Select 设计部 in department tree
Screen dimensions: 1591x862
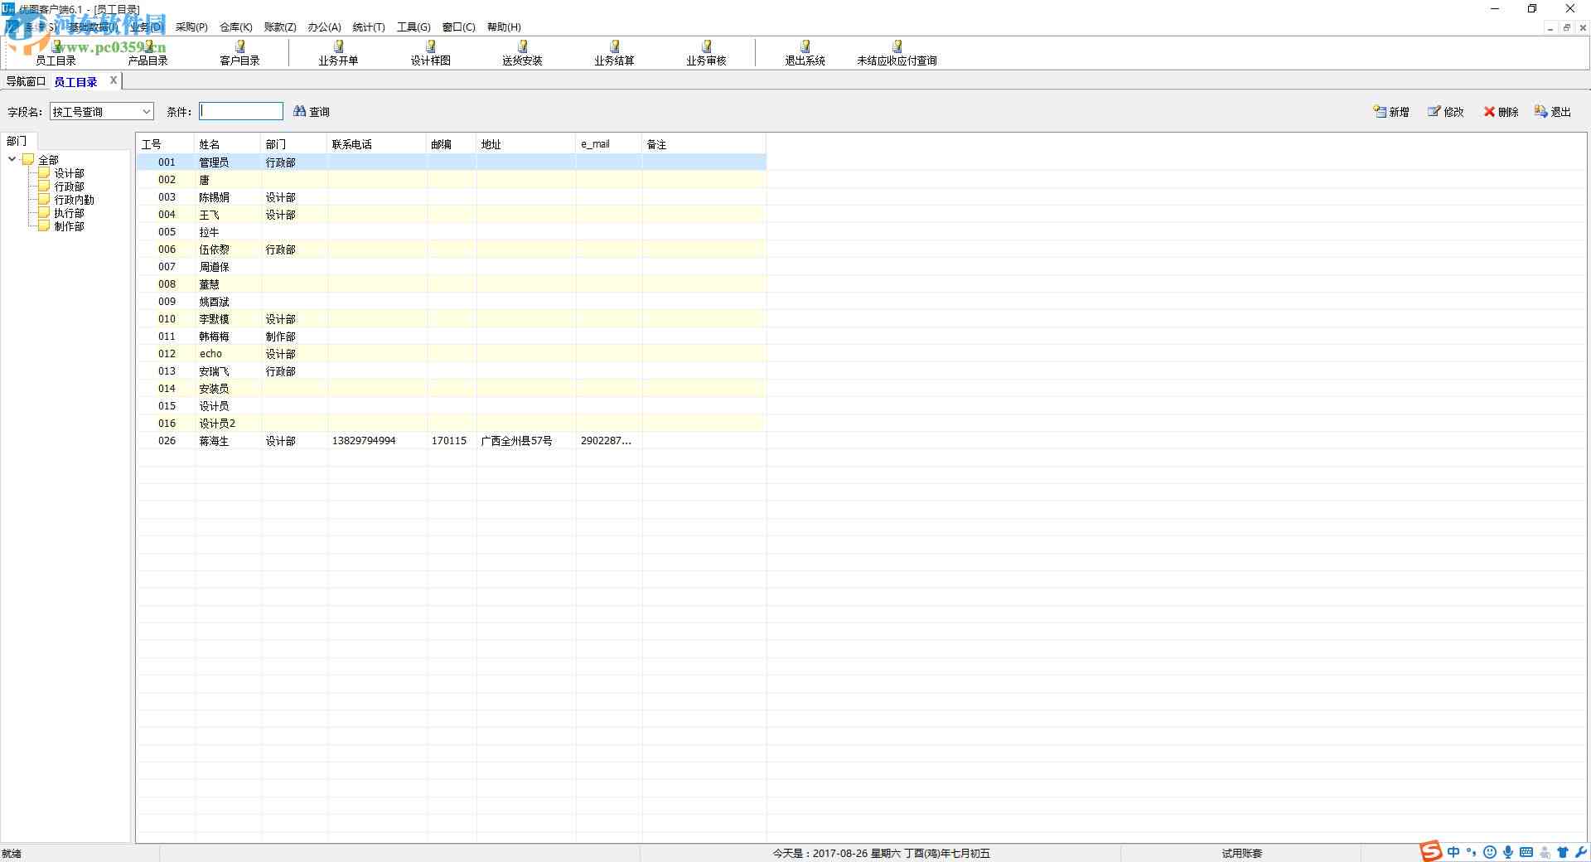[x=69, y=173]
